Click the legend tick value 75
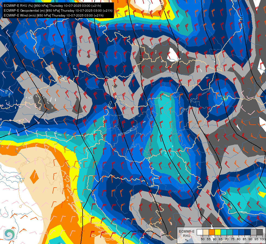266x244 pixels. pyautogui.click(x=233, y=239)
